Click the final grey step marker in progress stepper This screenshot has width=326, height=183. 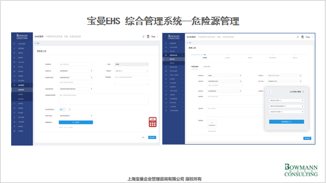pos(295,55)
